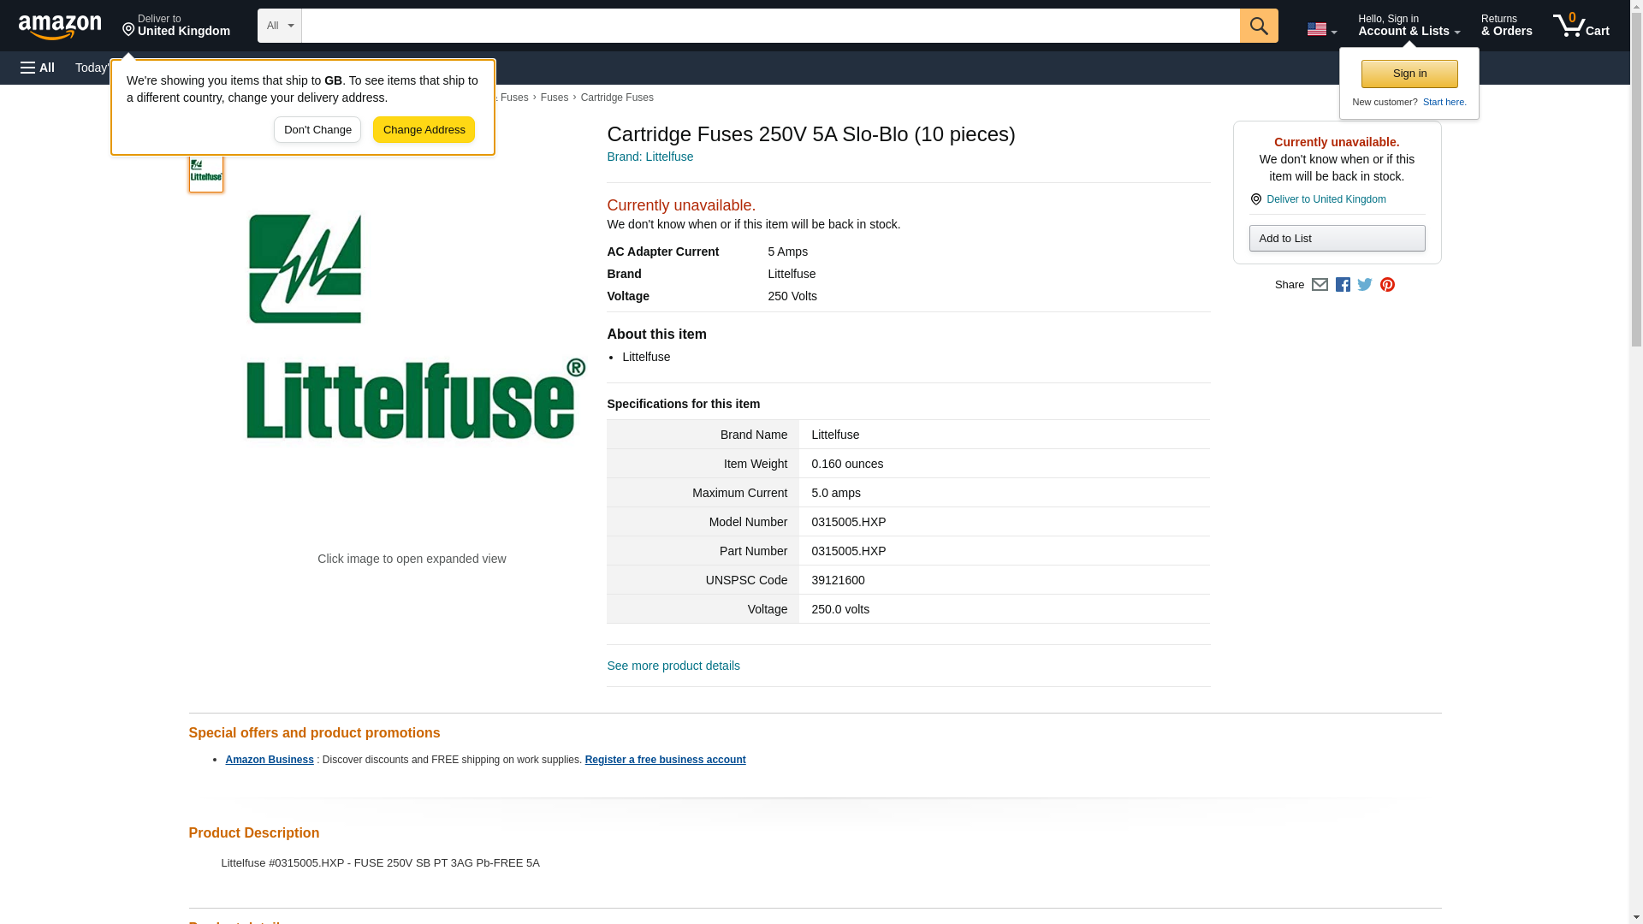
Task: Share on Pinterest icon
Action: pos(1387,285)
